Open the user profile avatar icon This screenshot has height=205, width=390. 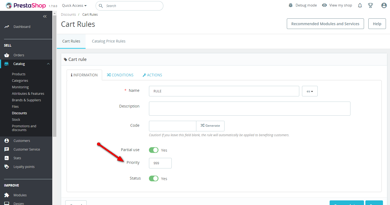tap(384, 5)
